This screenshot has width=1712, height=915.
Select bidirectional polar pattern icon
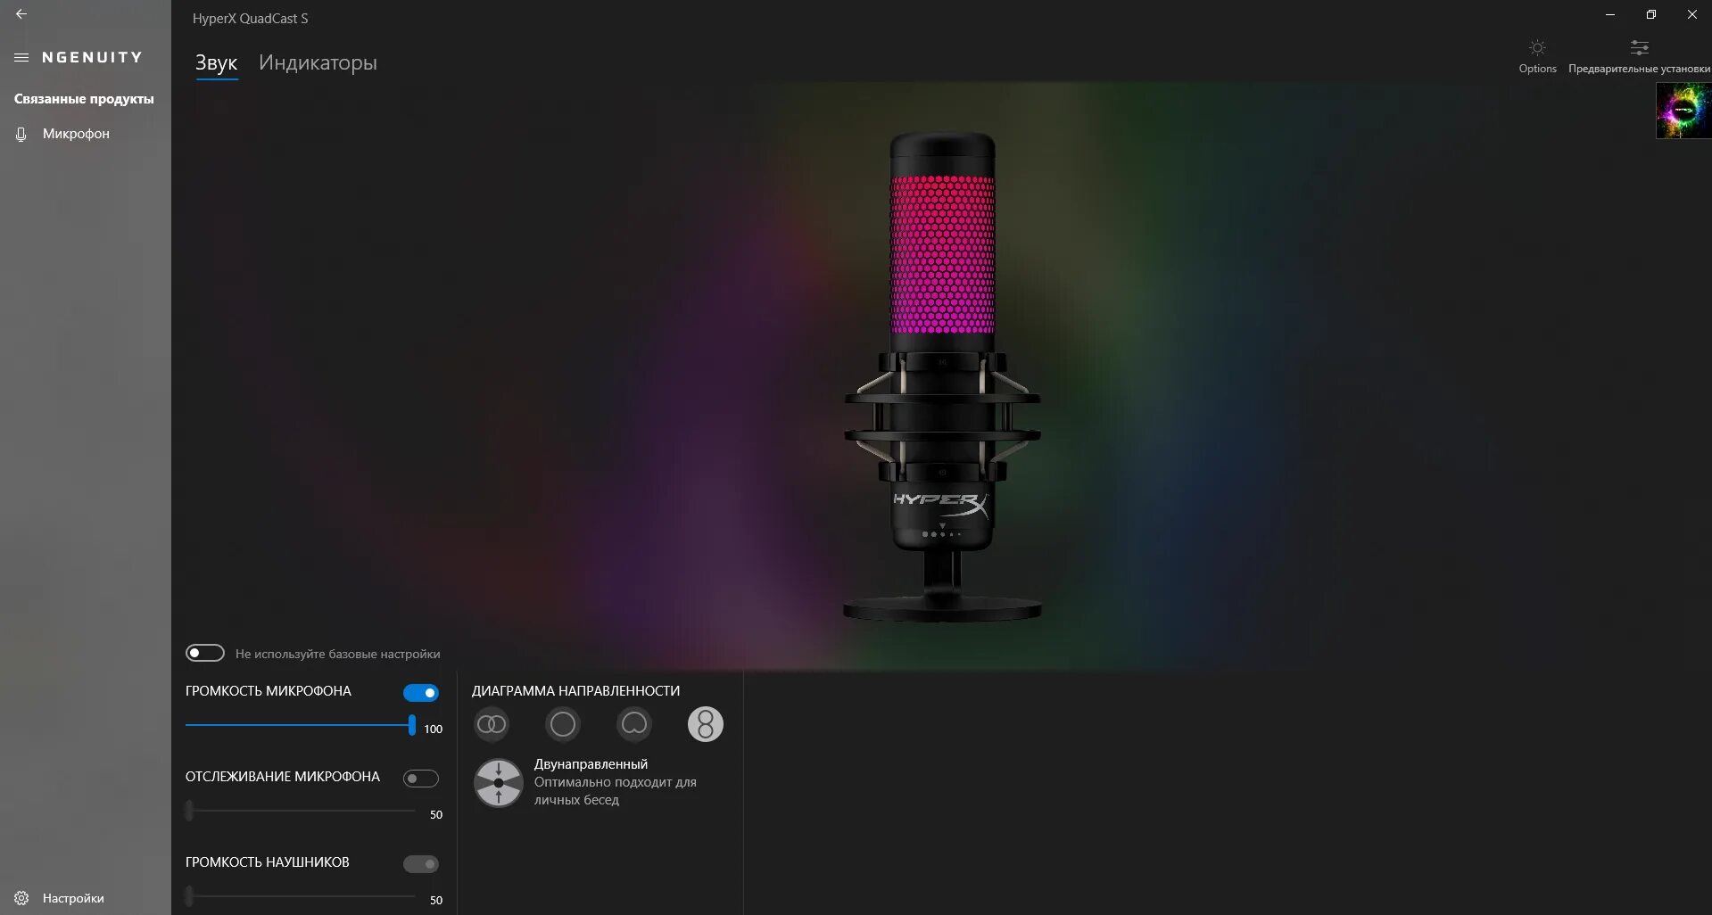(706, 724)
